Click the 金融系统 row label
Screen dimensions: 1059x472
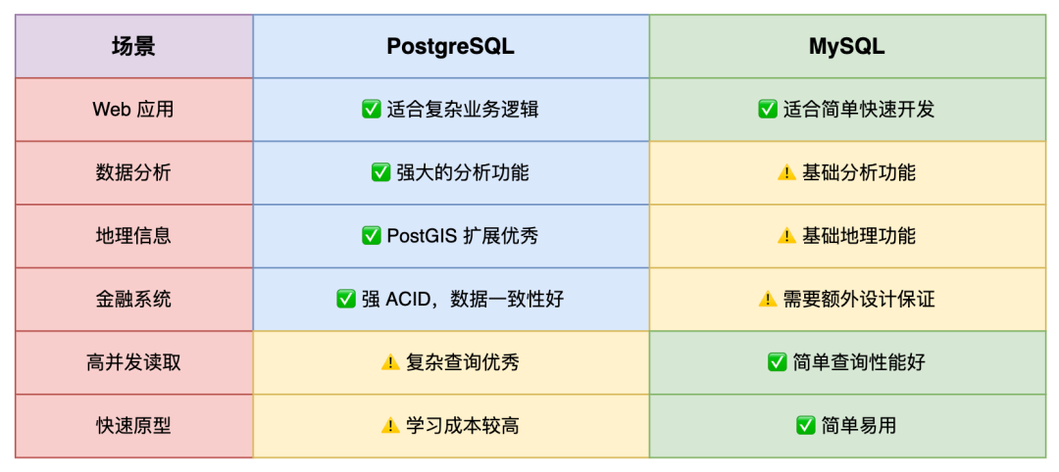133,299
